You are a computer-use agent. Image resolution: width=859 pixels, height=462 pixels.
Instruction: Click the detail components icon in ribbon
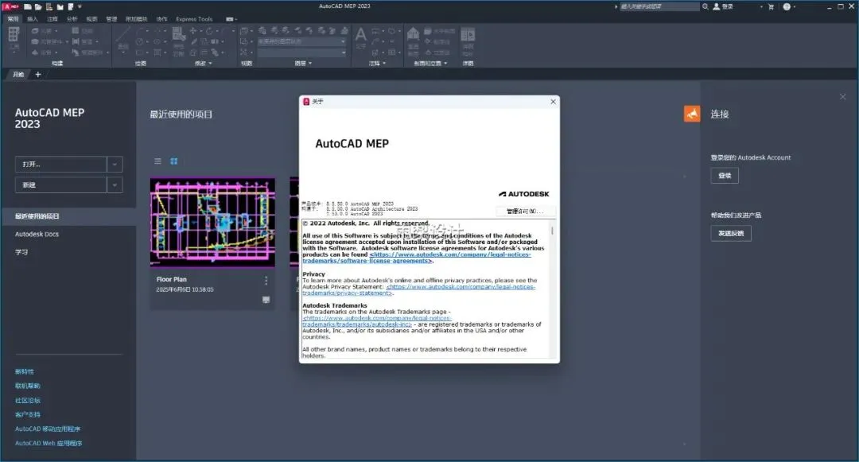pyautogui.click(x=468, y=35)
